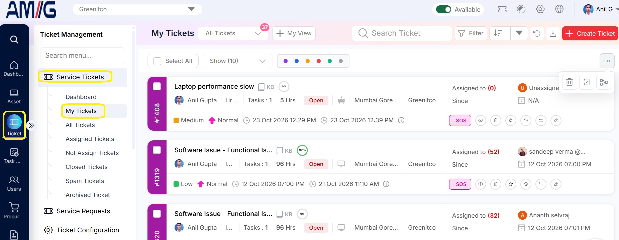
Task: Click the transfer arrows icon on ticket #1319
Action: [x=541, y=184]
